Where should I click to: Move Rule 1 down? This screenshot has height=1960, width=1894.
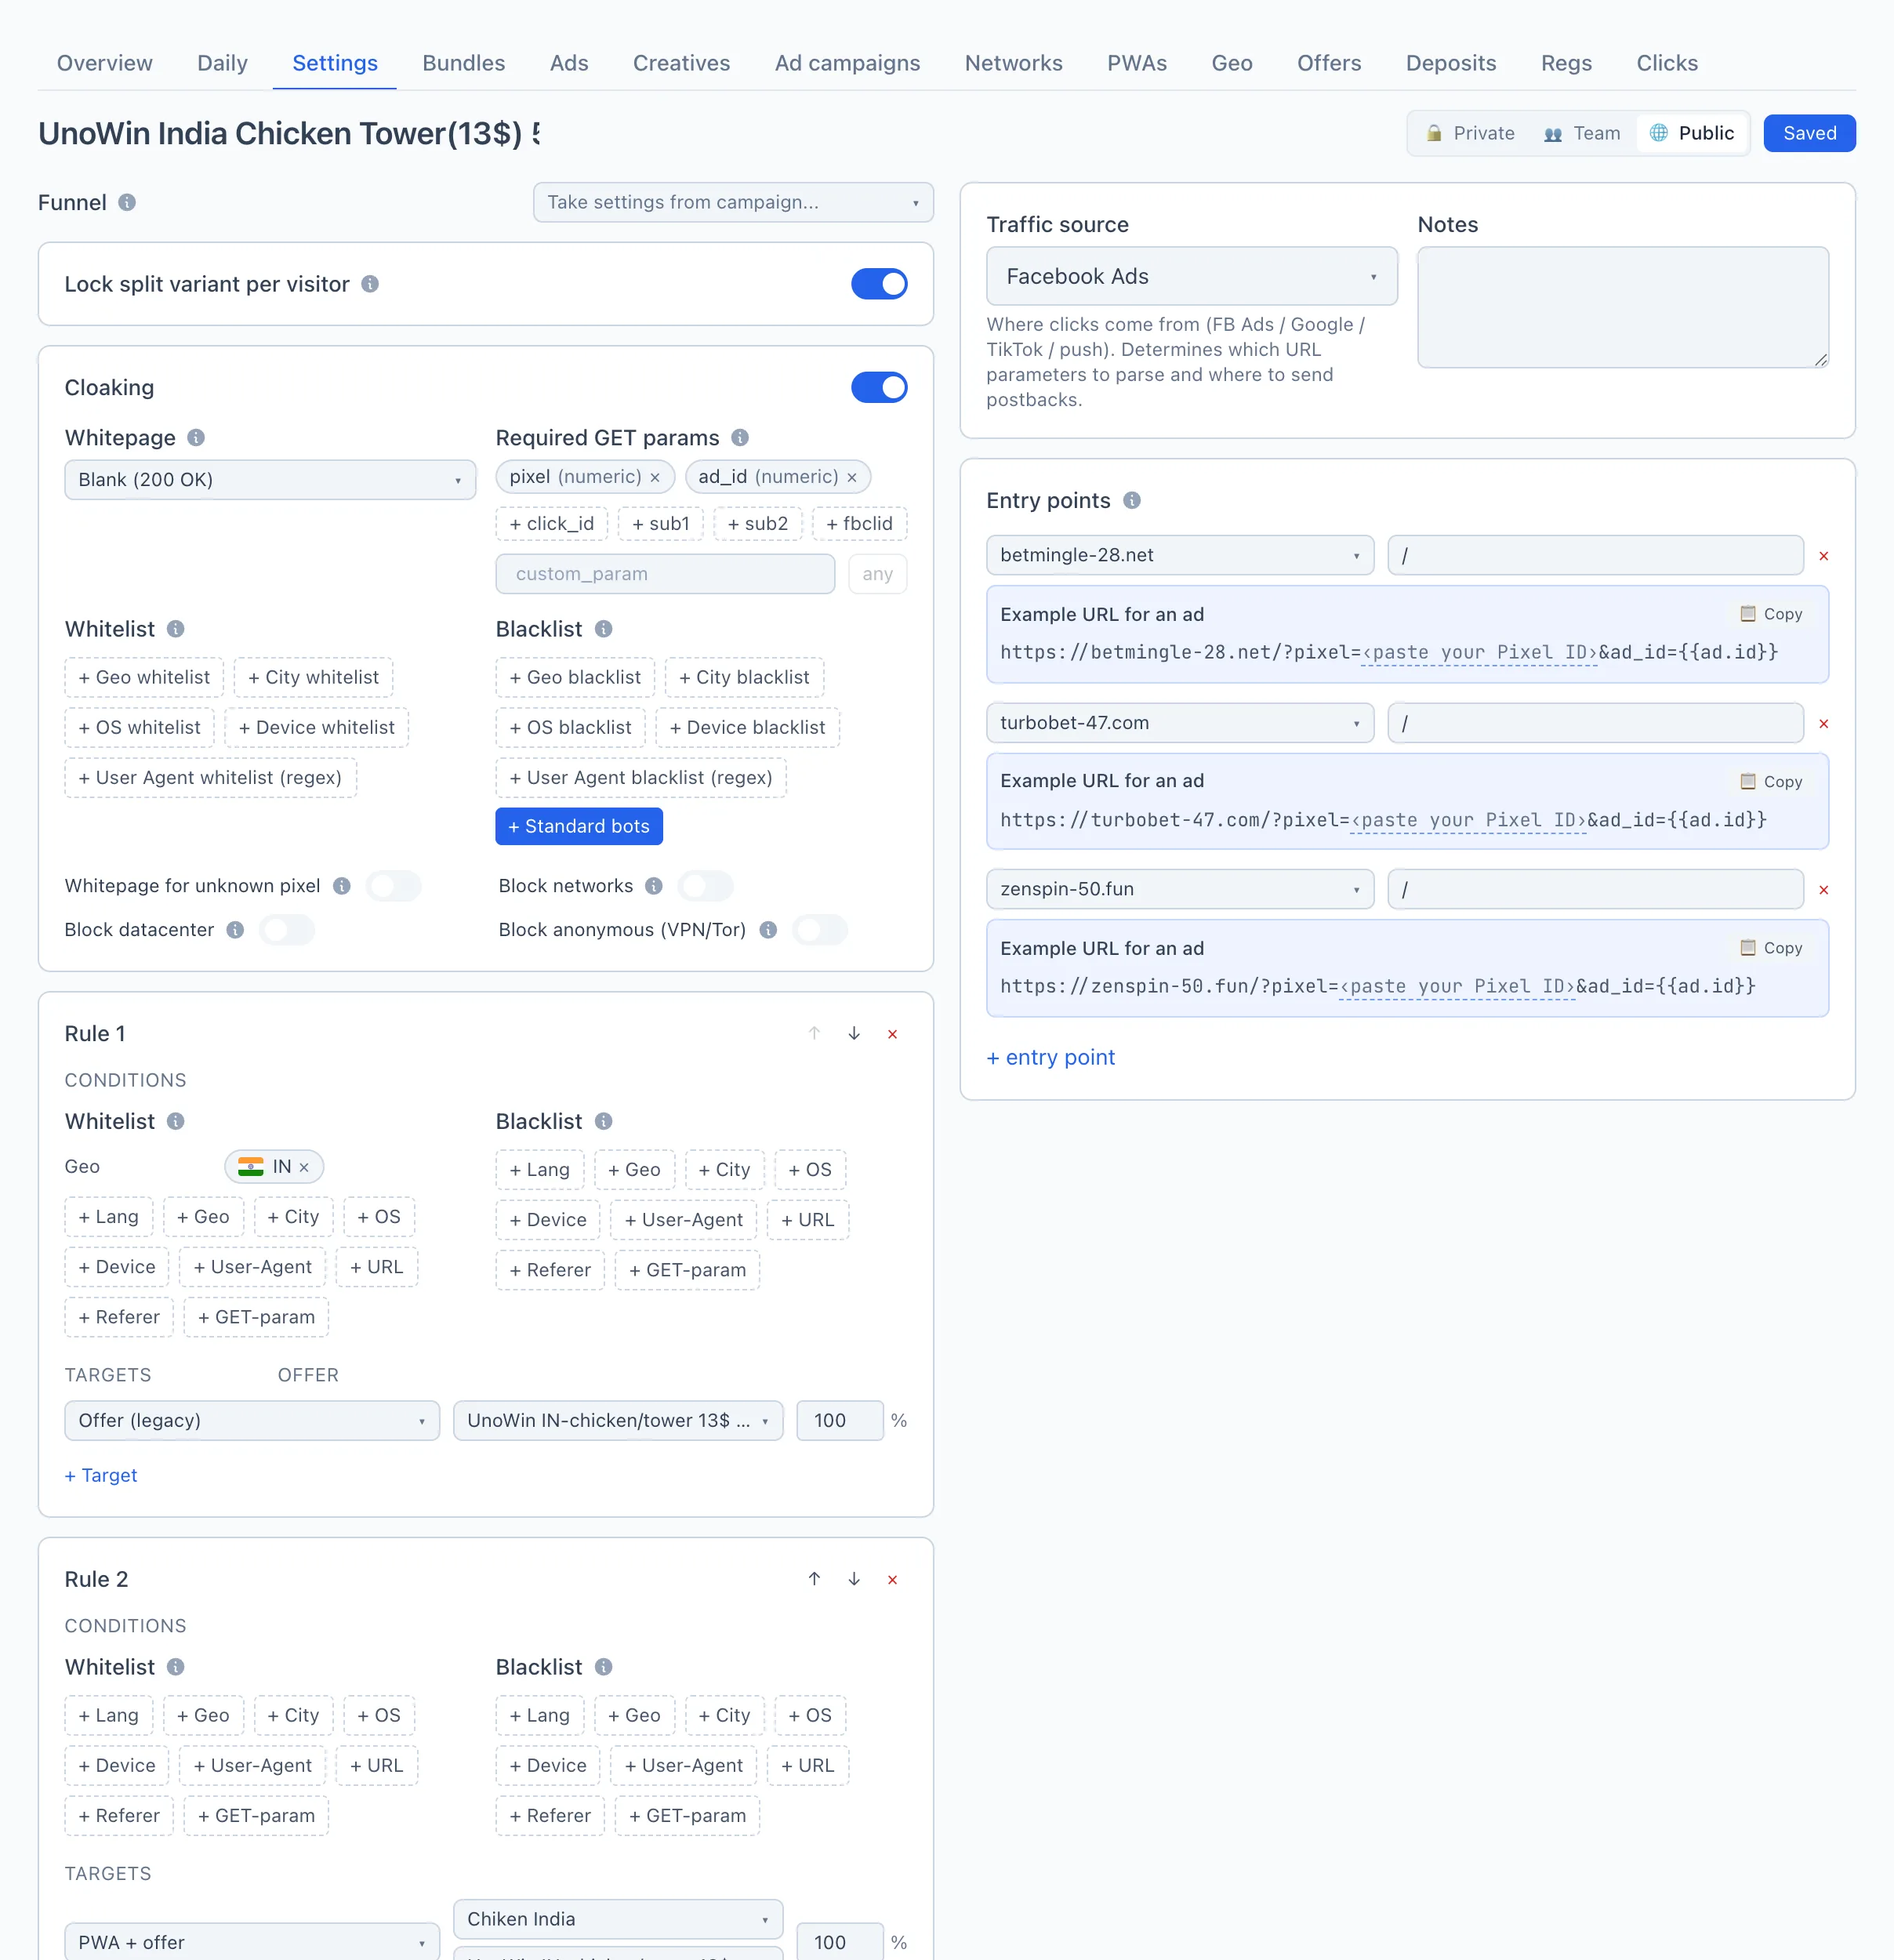click(854, 1034)
